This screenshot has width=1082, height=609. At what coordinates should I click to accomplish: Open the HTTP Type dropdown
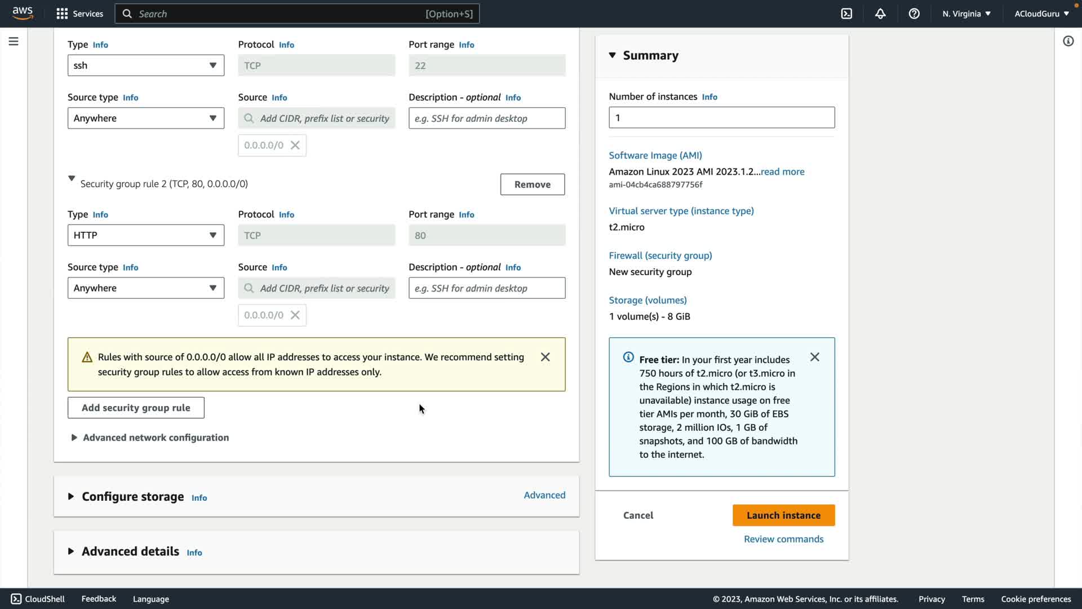pos(145,235)
